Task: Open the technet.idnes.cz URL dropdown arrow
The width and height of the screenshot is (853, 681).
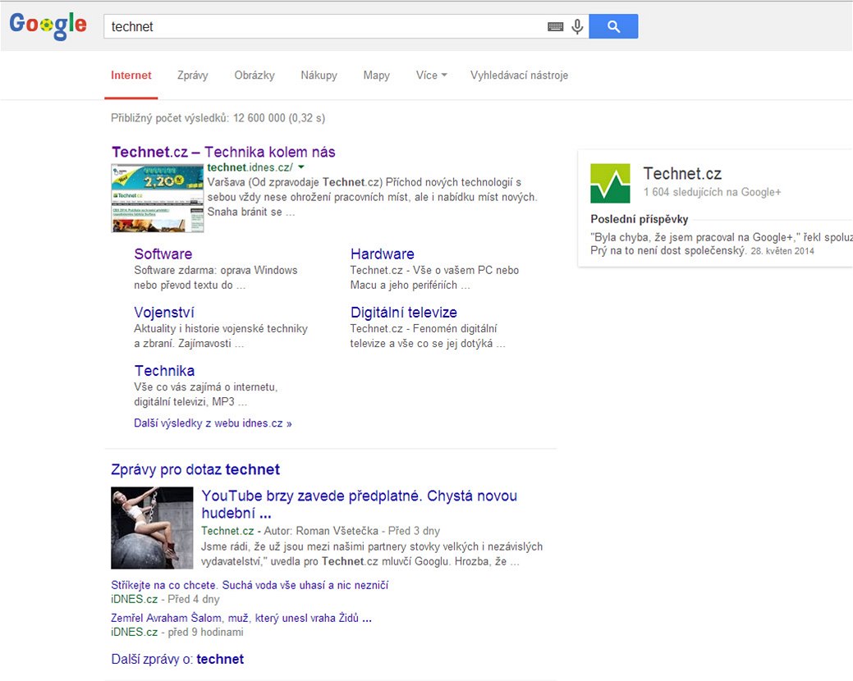Action: 301,167
